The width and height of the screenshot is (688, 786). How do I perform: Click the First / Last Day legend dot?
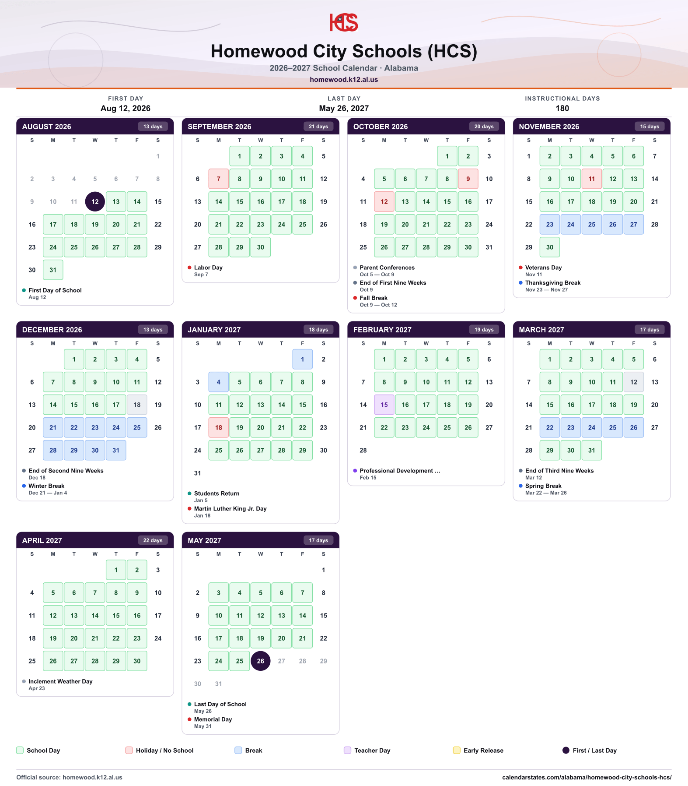coord(566,751)
